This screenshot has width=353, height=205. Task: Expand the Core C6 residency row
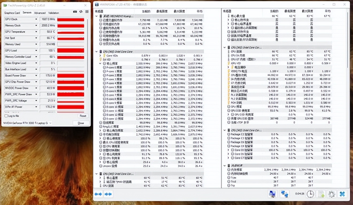(228, 154)
